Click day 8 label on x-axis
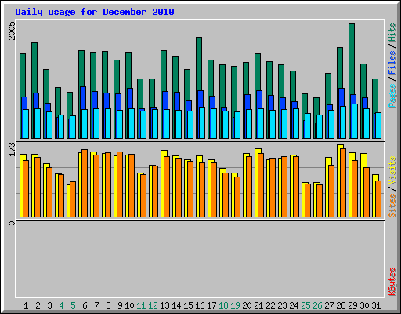This screenshot has height=314, width=401. pos(108,305)
